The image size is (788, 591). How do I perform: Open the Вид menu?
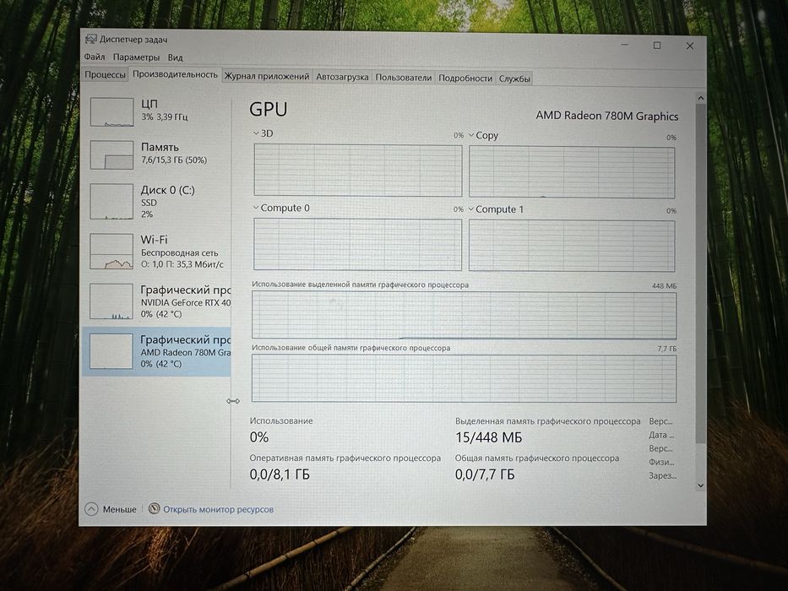[x=176, y=57]
